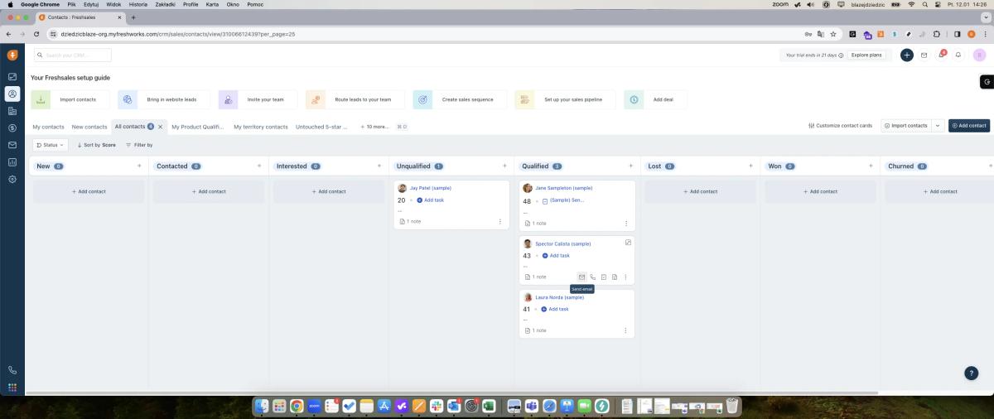The width and height of the screenshot is (994, 419).
Task: Open the user profile avatar
Action: [979, 55]
